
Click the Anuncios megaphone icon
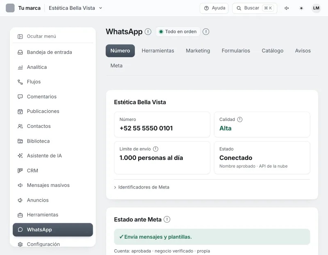point(20,200)
